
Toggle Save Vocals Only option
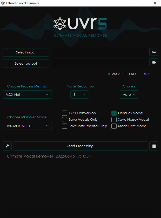(65, 120)
